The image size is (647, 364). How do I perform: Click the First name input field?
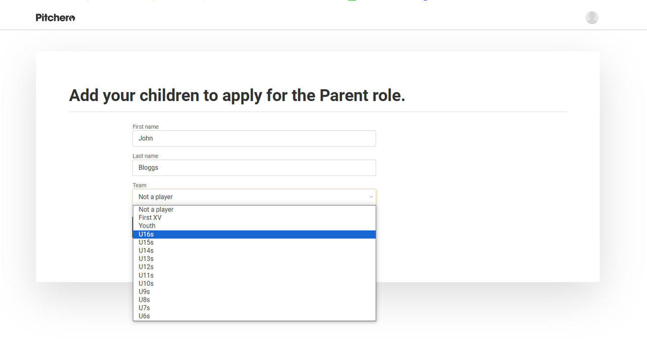254,139
